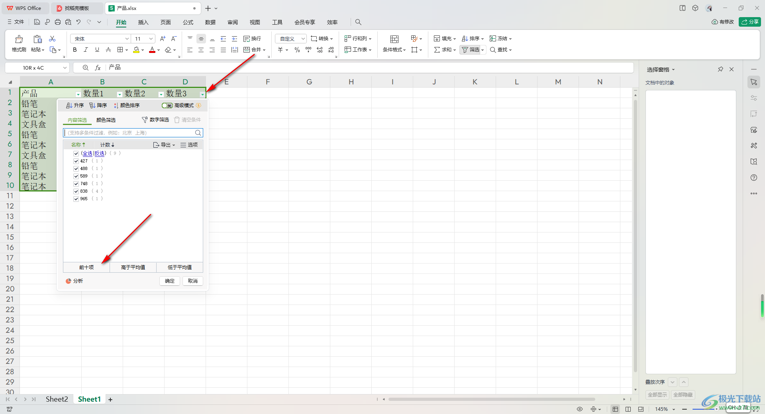Uncheck the Select All checkbox

click(76, 154)
